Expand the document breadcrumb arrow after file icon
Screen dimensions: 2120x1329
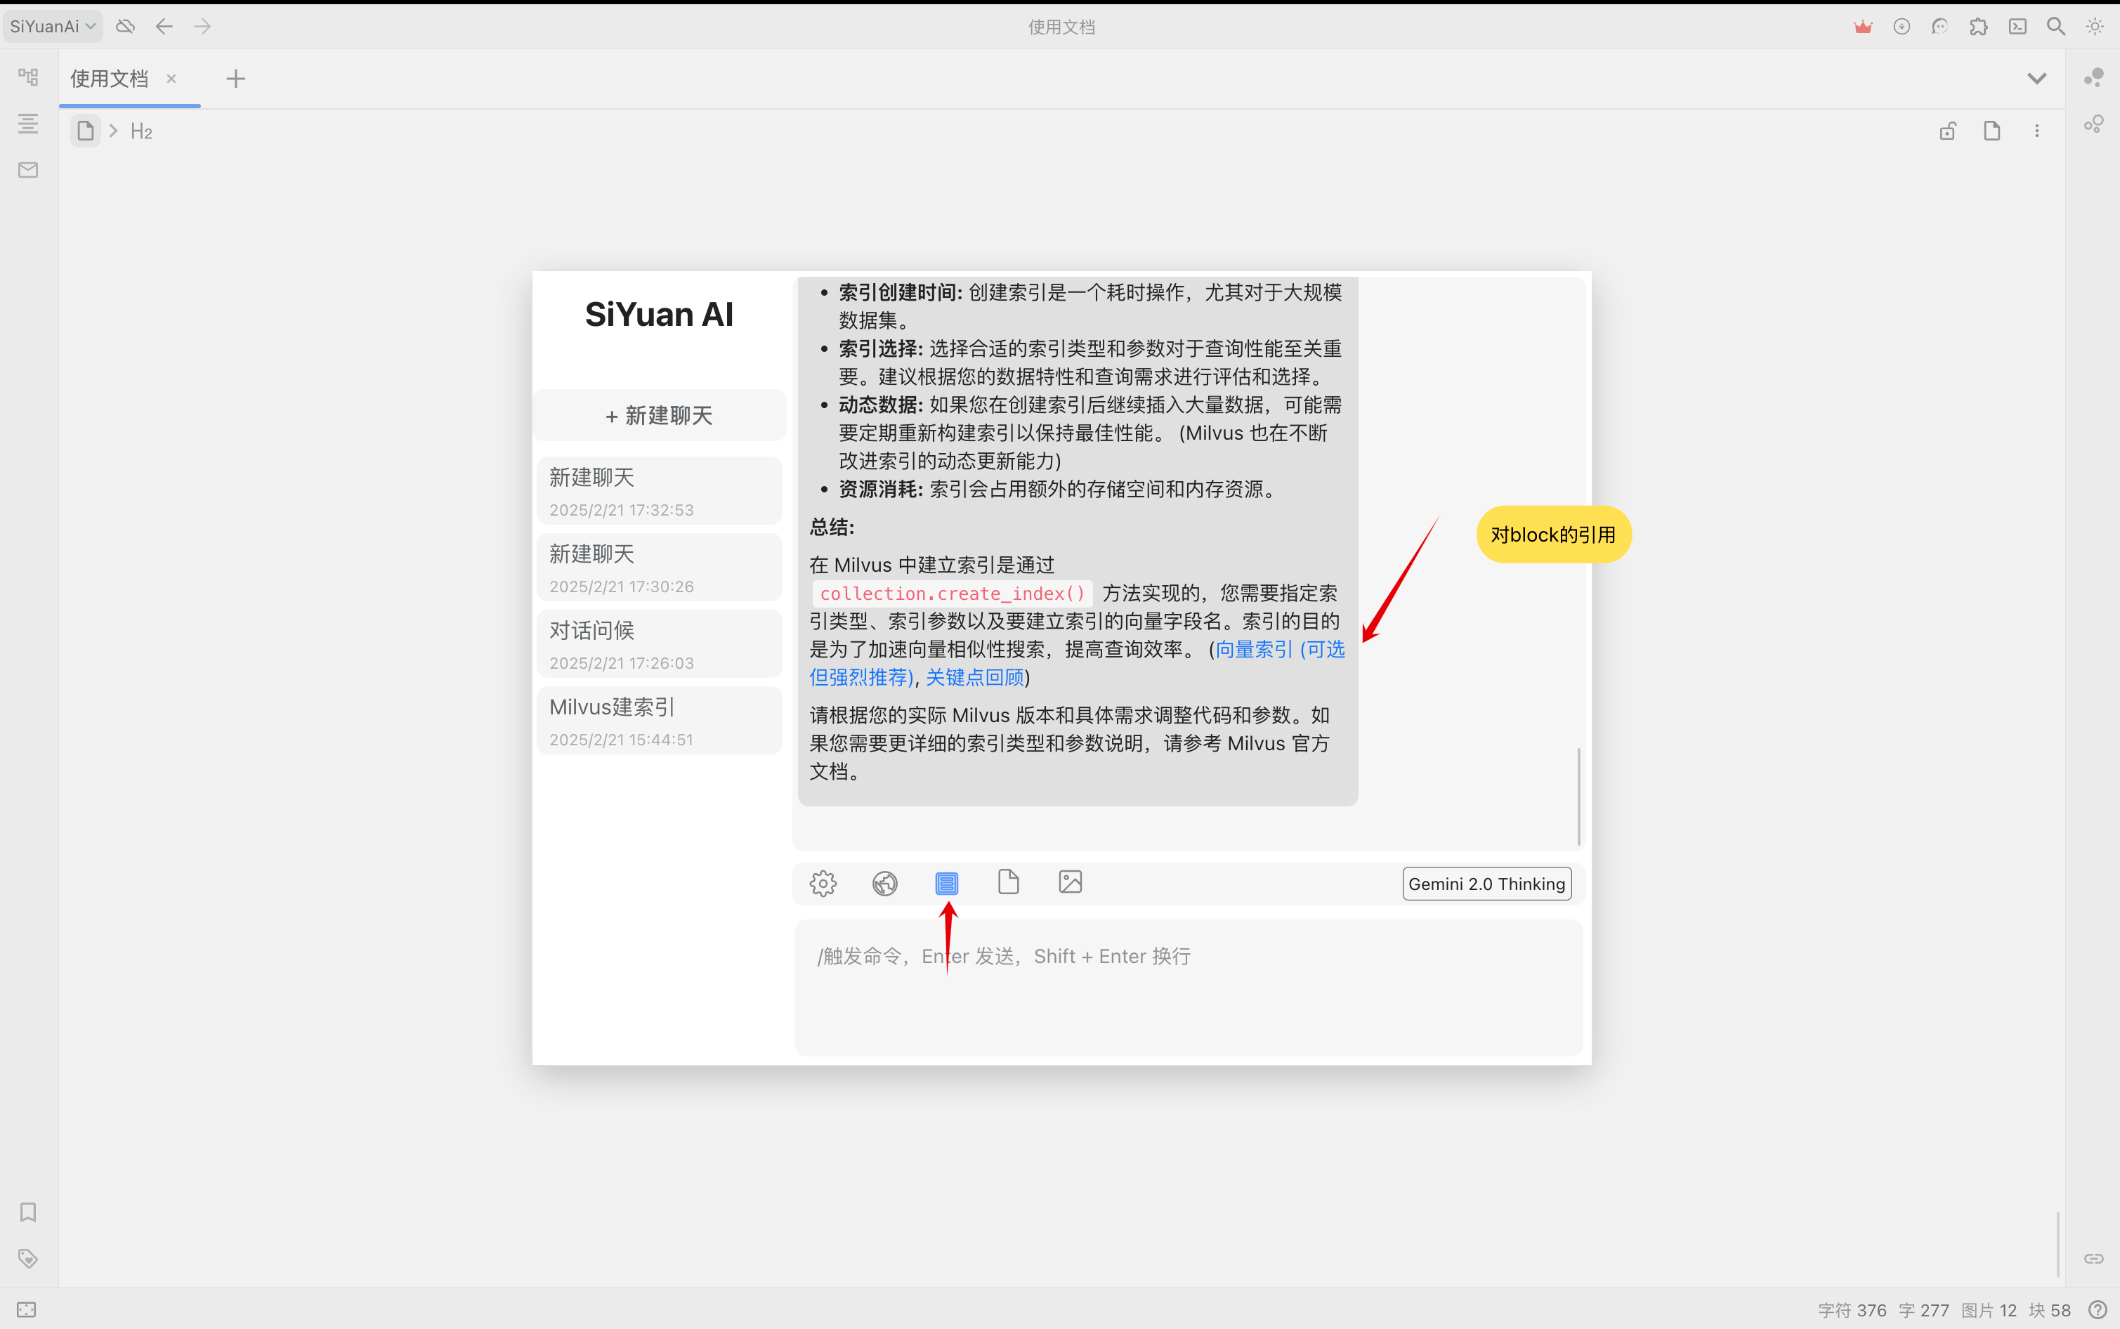113,130
